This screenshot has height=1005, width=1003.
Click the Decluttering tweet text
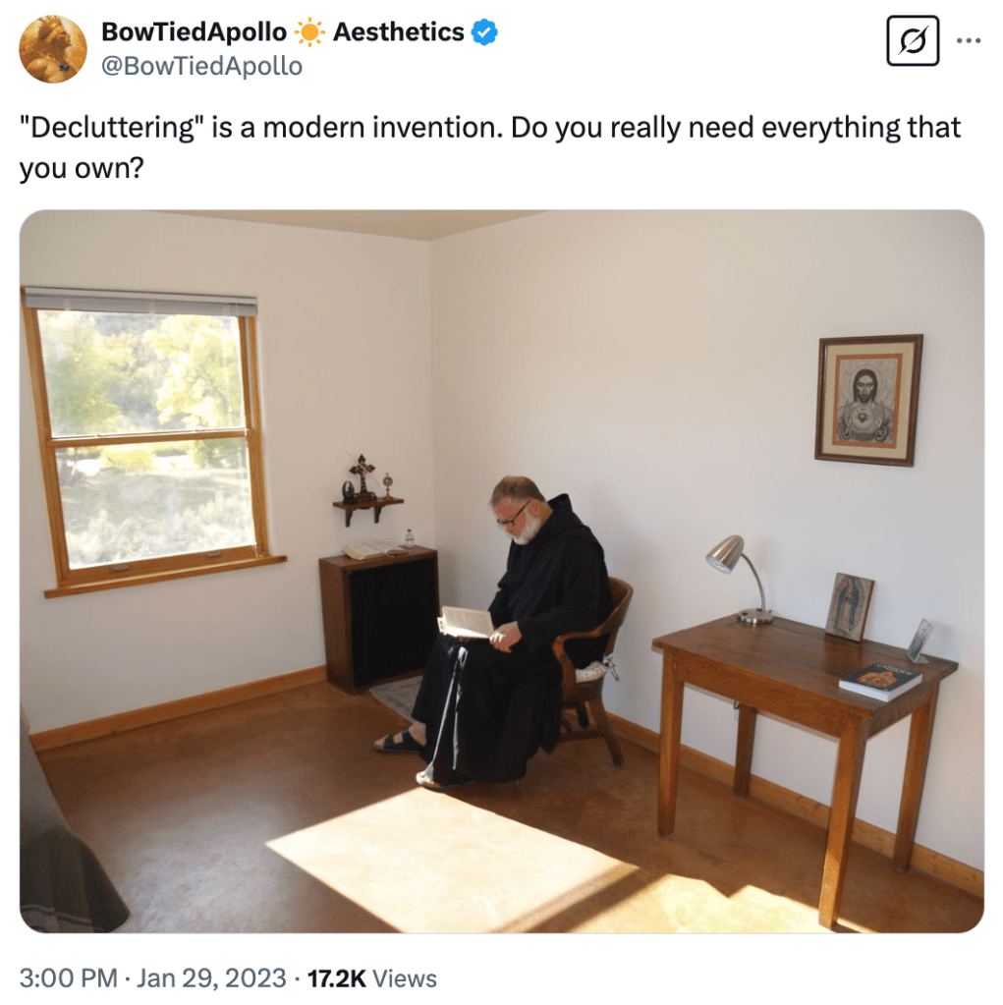490,147
